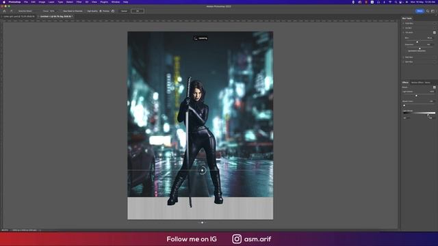Toggle the High Quality checkbox

click(x=86, y=11)
